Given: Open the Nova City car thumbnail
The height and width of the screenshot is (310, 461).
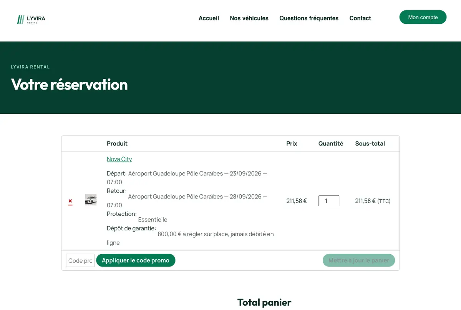Looking at the screenshot, I should coord(91,200).
